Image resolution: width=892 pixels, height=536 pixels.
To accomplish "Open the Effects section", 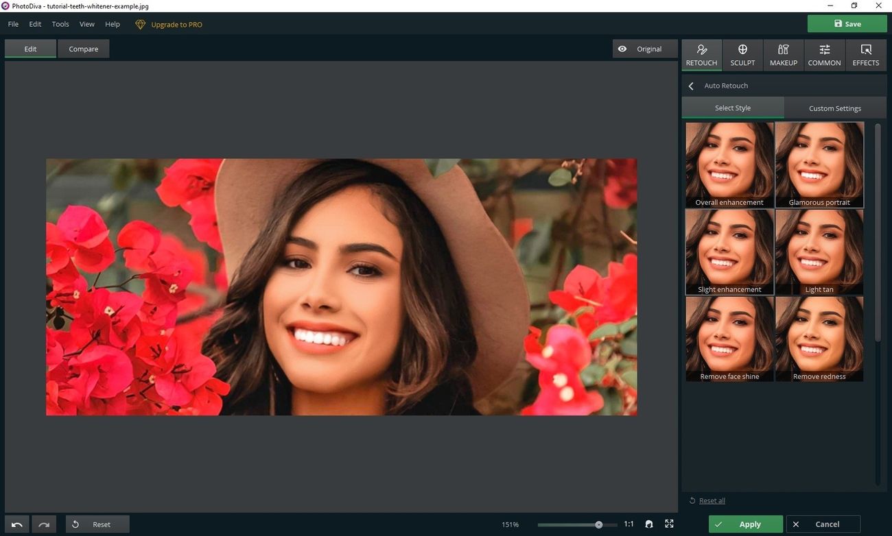I will [x=865, y=55].
